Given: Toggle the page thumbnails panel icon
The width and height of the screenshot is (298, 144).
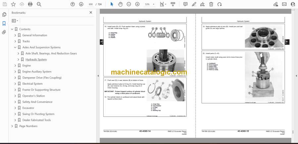Looking at the screenshot, I should pyautogui.click(x=4, y=15).
